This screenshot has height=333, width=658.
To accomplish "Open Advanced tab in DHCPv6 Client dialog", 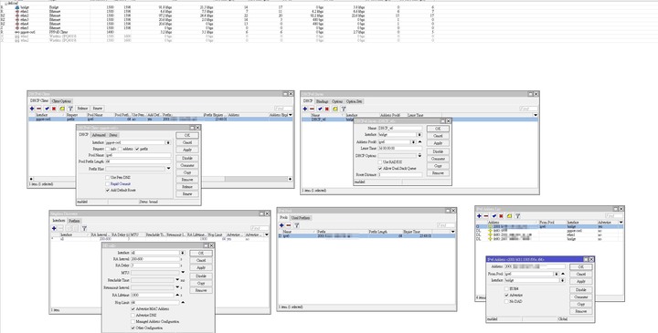I will [x=99, y=135].
